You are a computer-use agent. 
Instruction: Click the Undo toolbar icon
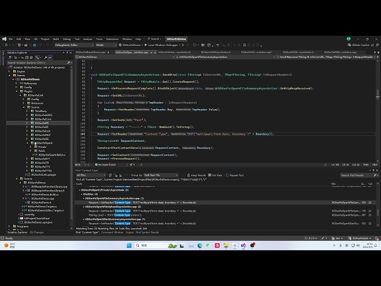[x=41, y=45]
